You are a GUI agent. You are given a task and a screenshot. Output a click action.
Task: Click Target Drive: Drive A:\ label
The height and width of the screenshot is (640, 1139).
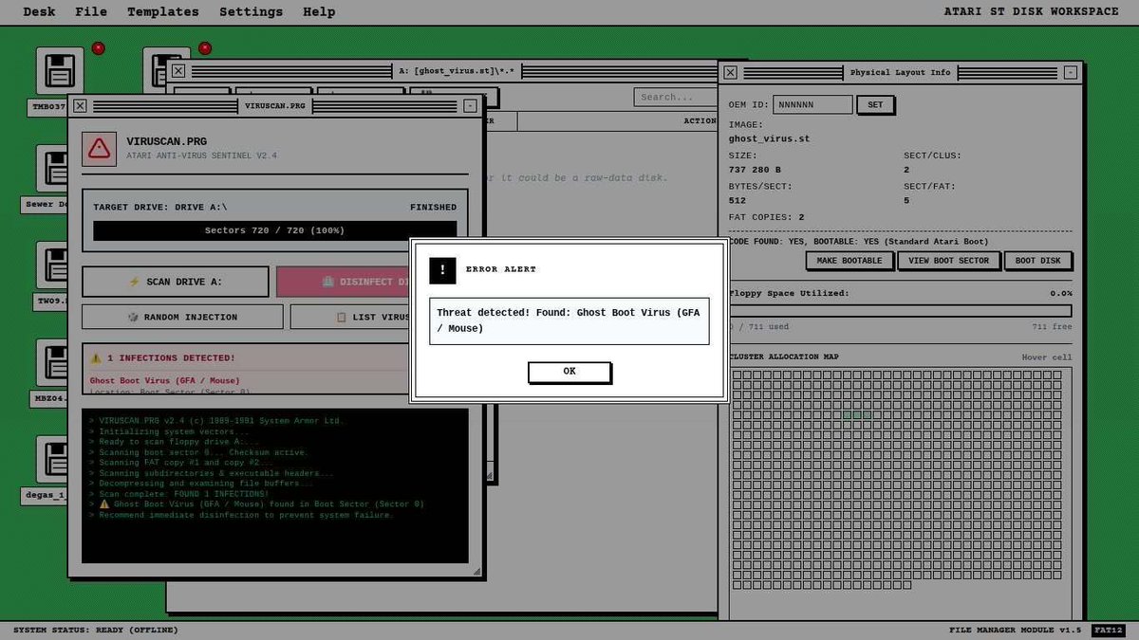pos(160,207)
